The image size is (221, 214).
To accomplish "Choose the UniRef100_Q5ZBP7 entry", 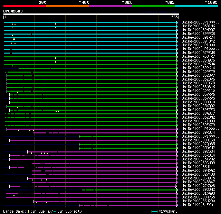I will click(x=198, y=76).
